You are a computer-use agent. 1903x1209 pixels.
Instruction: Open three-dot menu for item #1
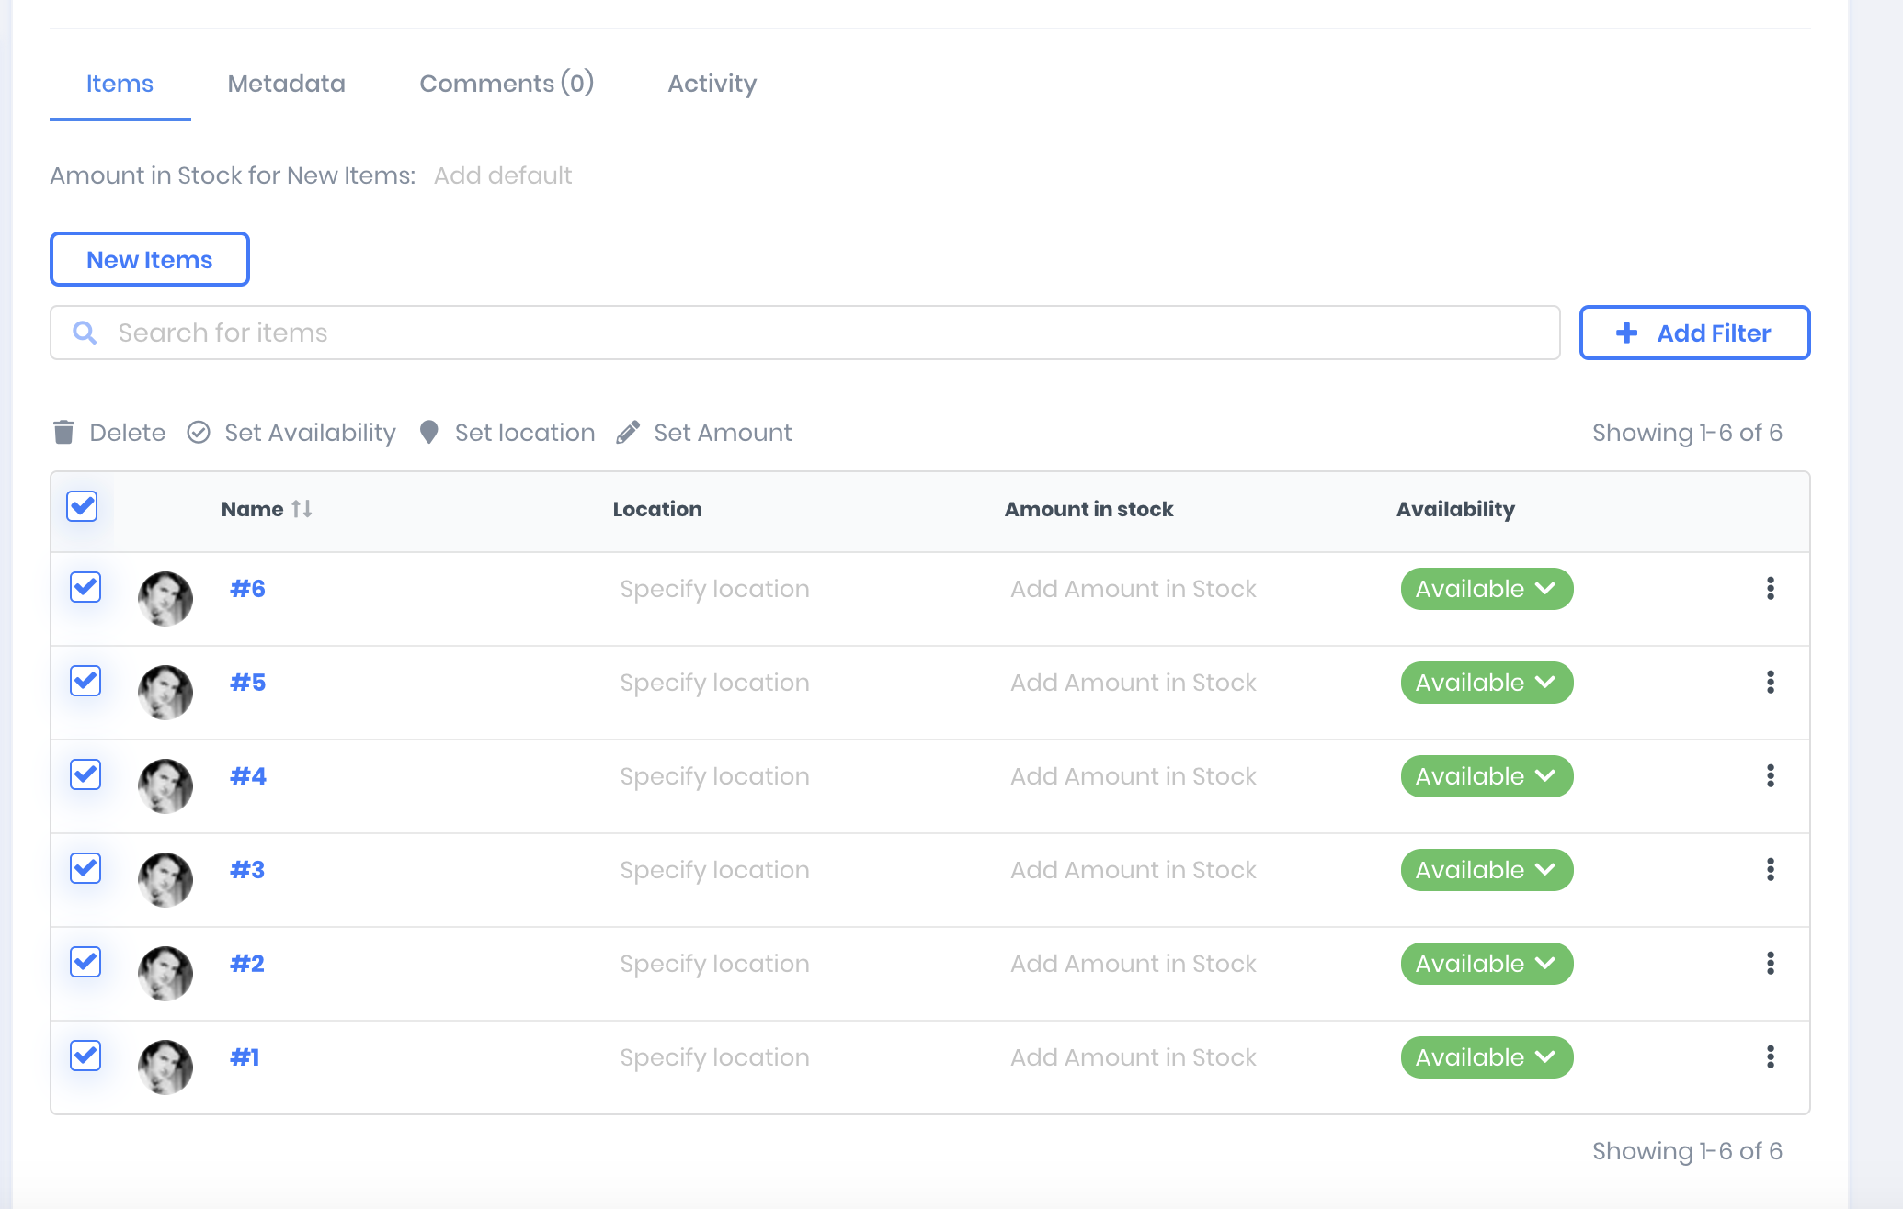(x=1770, y=1057)
